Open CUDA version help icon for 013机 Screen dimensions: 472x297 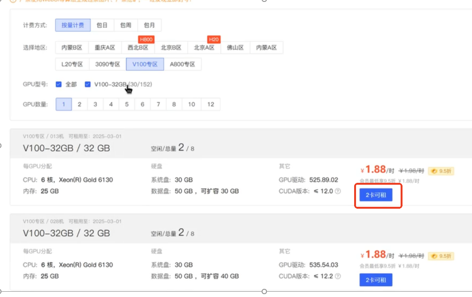[x=338, y=191]
